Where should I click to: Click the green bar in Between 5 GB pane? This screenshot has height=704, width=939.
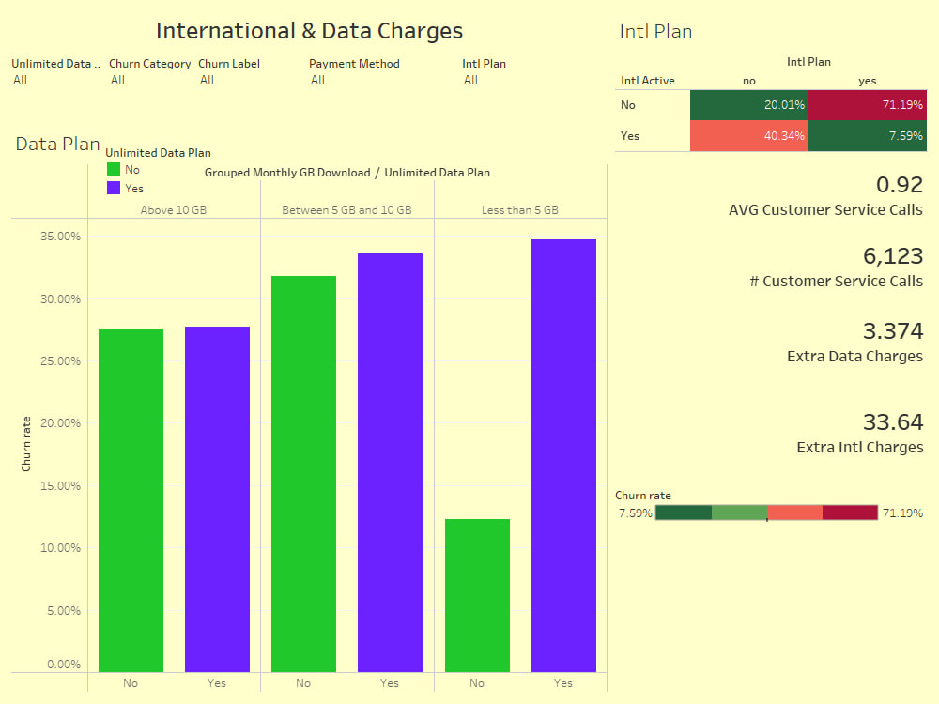pyautogui.click(x=303, y=469)
